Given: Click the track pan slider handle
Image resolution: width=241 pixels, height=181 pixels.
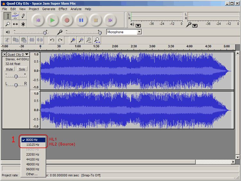Looking at the screenshot, I should [16, 85].
